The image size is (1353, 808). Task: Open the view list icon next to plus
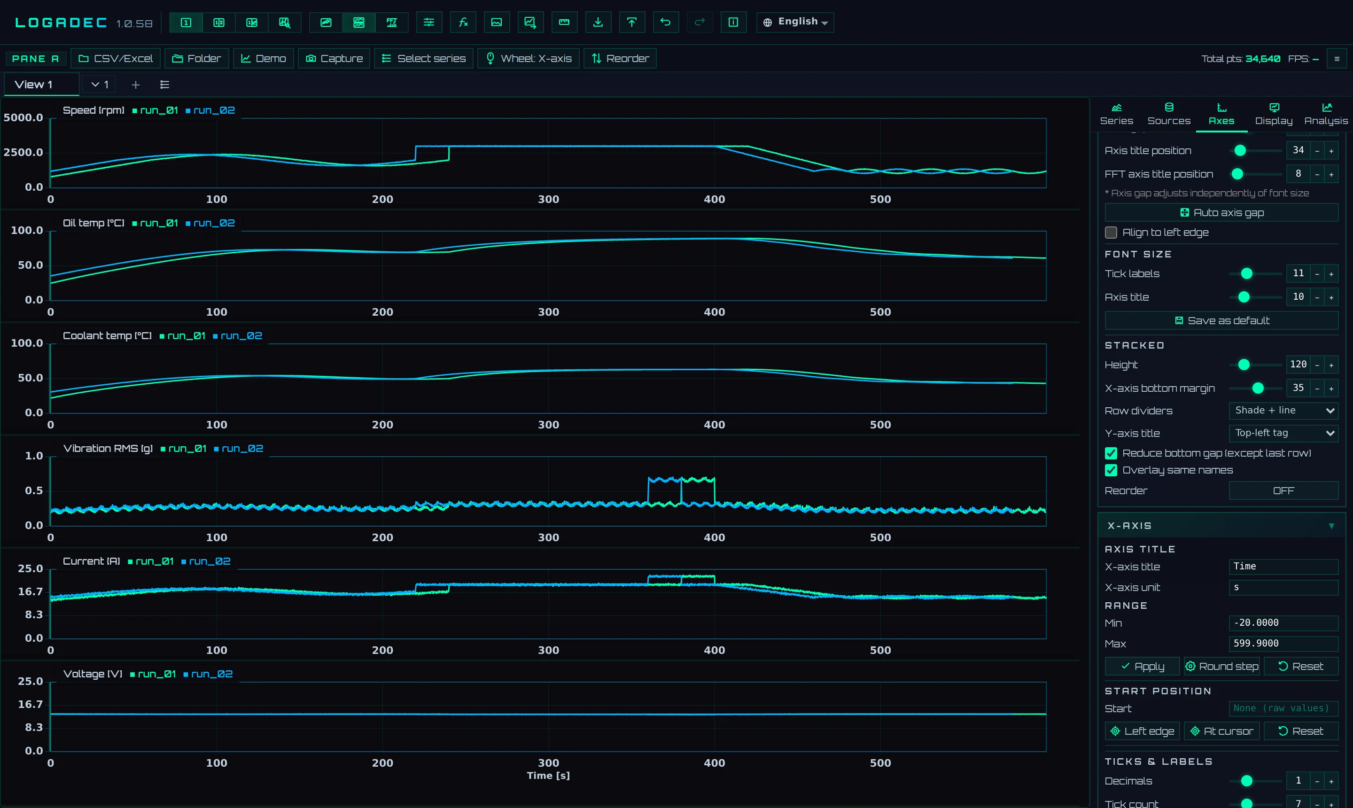pos(164,85)
